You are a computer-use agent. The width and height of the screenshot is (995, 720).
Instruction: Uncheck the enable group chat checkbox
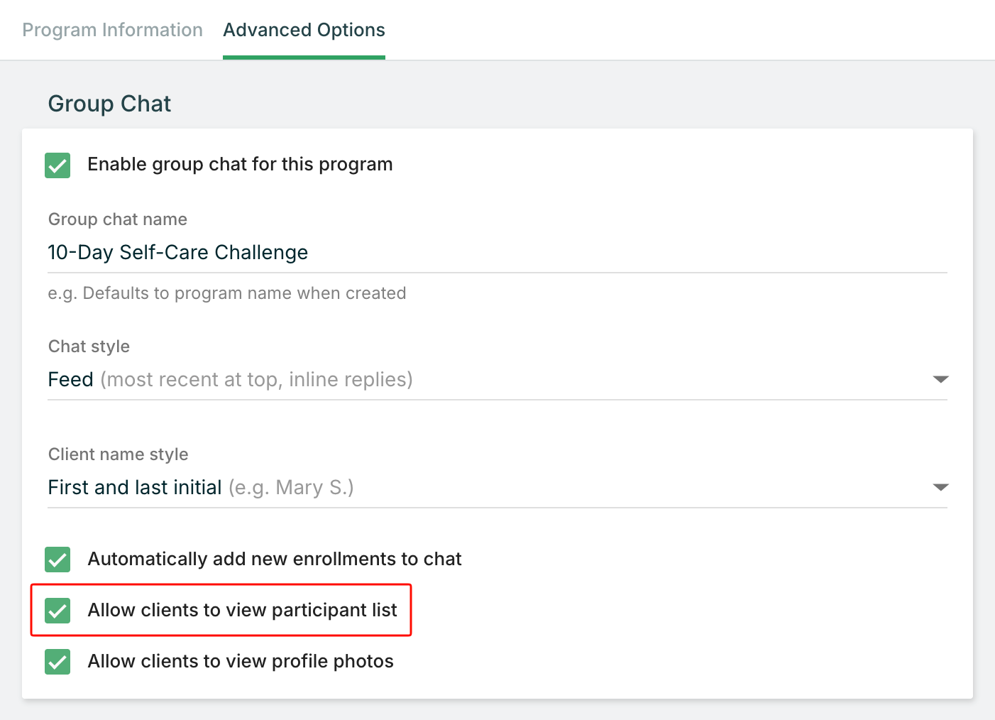click(57, 165)
